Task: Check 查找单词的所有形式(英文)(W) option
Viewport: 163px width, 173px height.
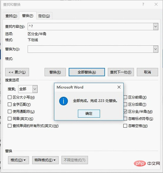Action: (9, 126)
